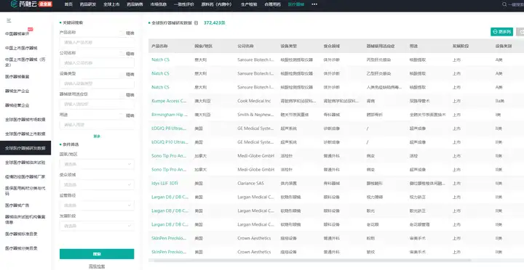Click the 公司名称 table column header
Viewport: 524px width, 270px height.
point(246,46)
